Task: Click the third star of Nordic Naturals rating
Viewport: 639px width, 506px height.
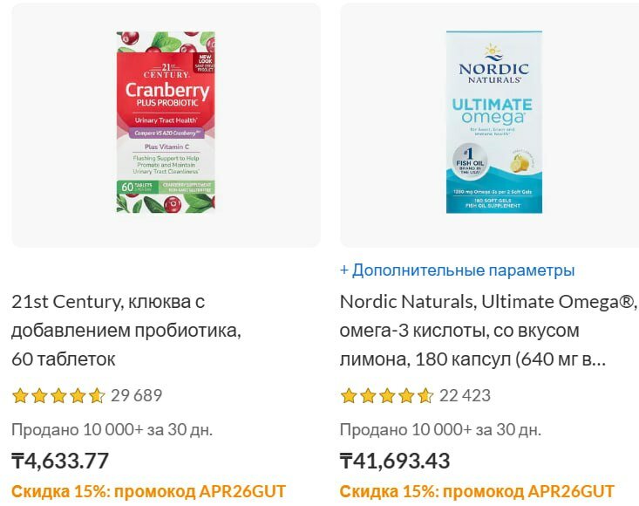Action: point(387,396)
